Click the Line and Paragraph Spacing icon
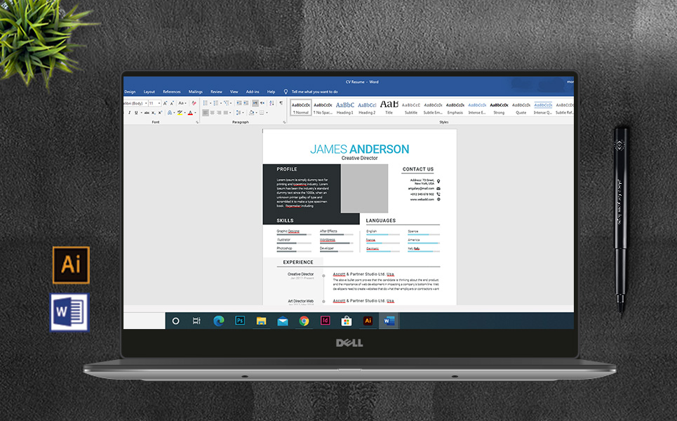Screen dimensions: 677x421 (239, 113)
